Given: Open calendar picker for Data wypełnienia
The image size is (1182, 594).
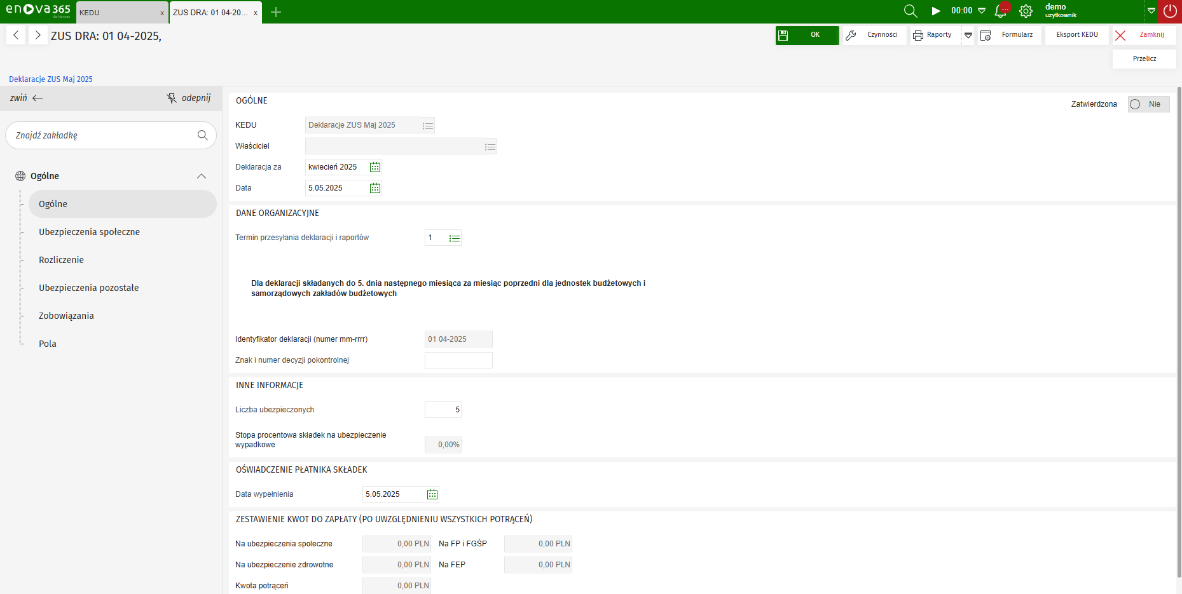Looking at the screenshot, I should pyautogui.click(x=432, y=494).
